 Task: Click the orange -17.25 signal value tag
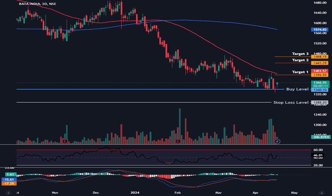click(x=9, y=184)
